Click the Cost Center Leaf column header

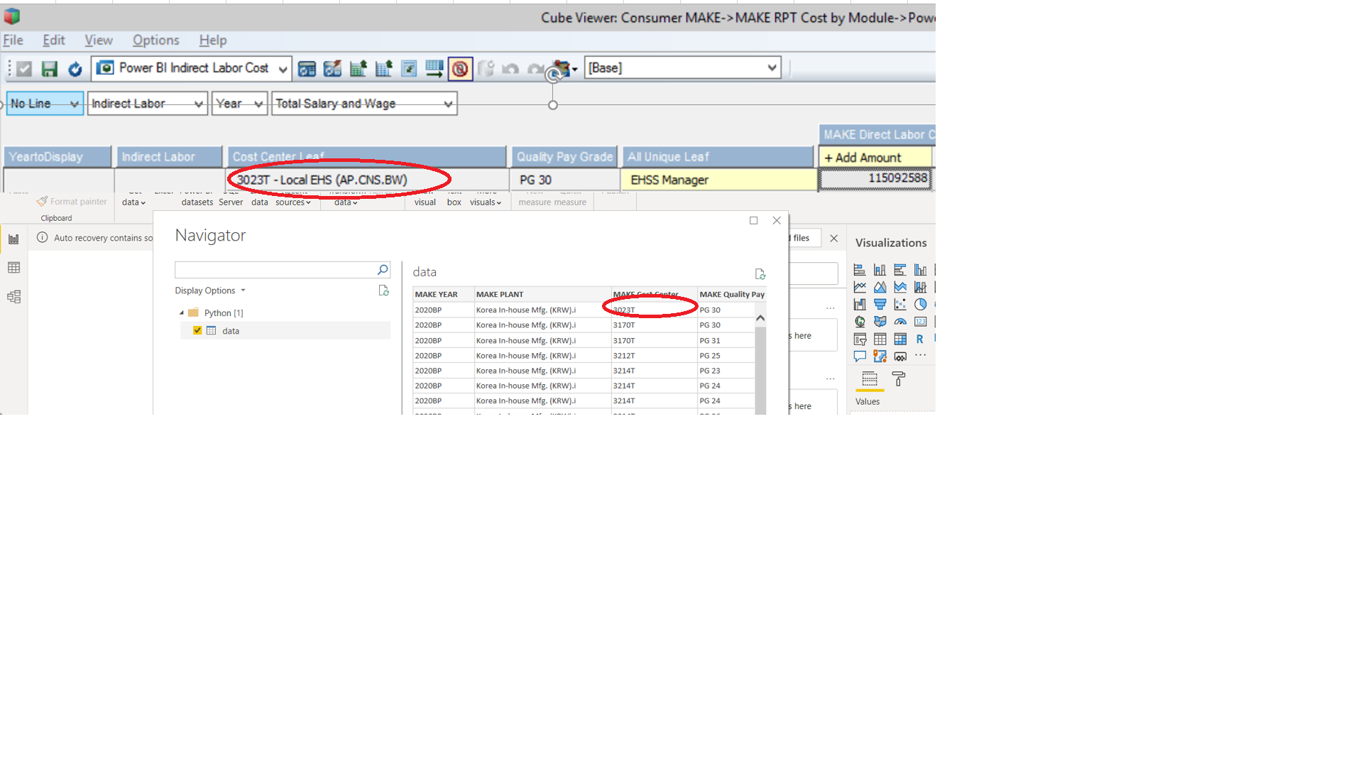366,156
